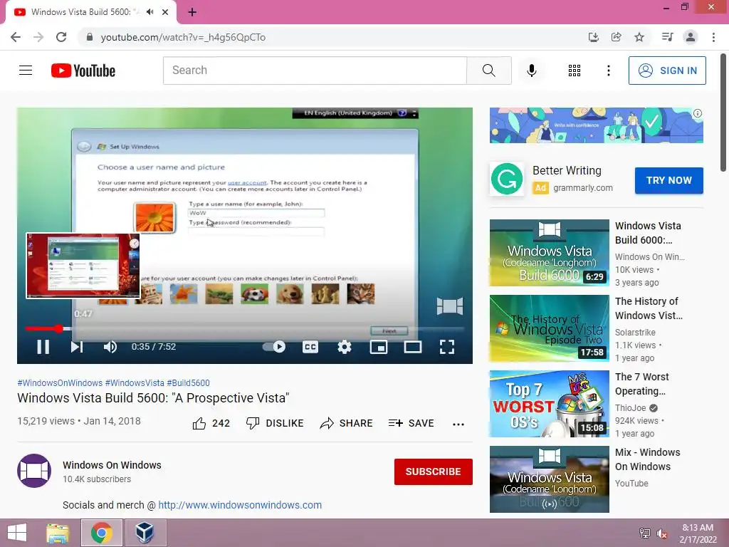
Task: Click the #WindowsOnWindows hashtag
Action: coord(60,382)
